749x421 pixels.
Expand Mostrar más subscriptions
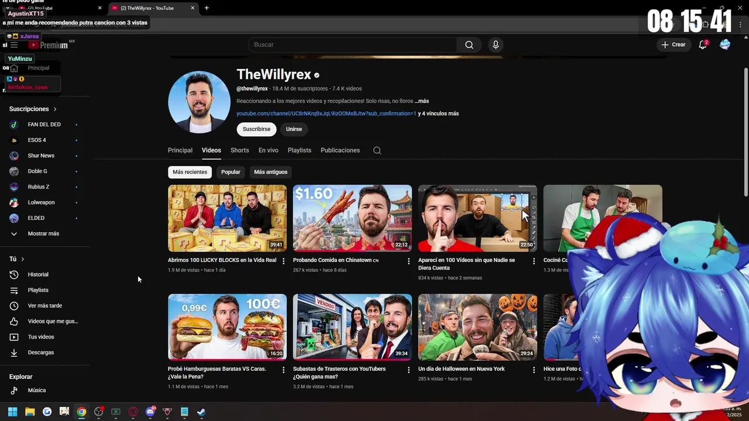coord(44,233)
